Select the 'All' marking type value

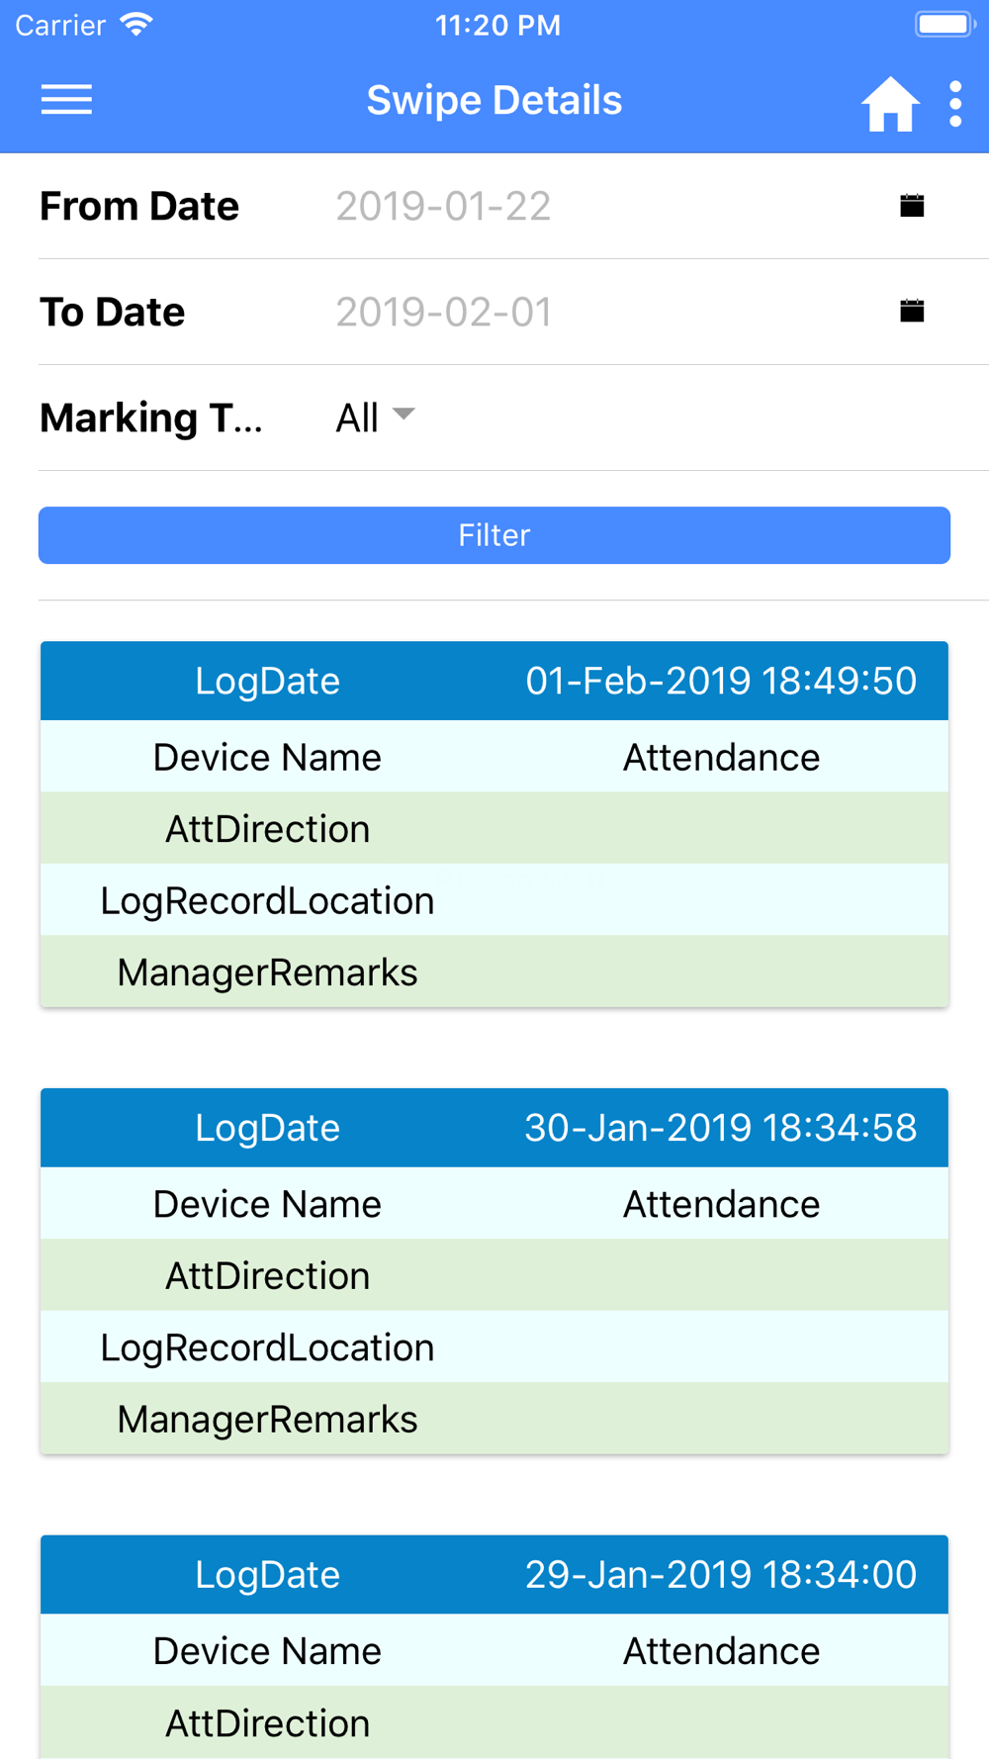[357, 418]
